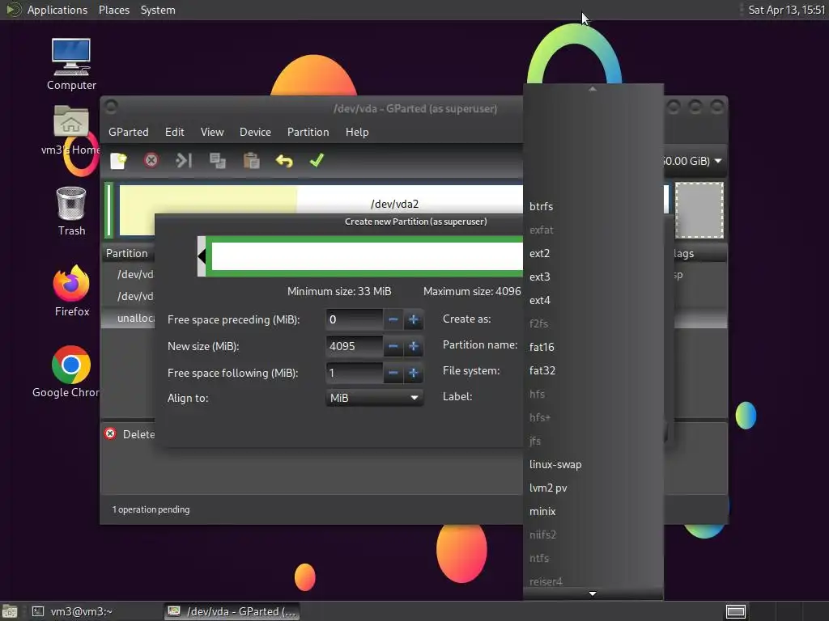Click the Paste partition toolbar icon
829x621 pixels.
(x=251, y=161)
